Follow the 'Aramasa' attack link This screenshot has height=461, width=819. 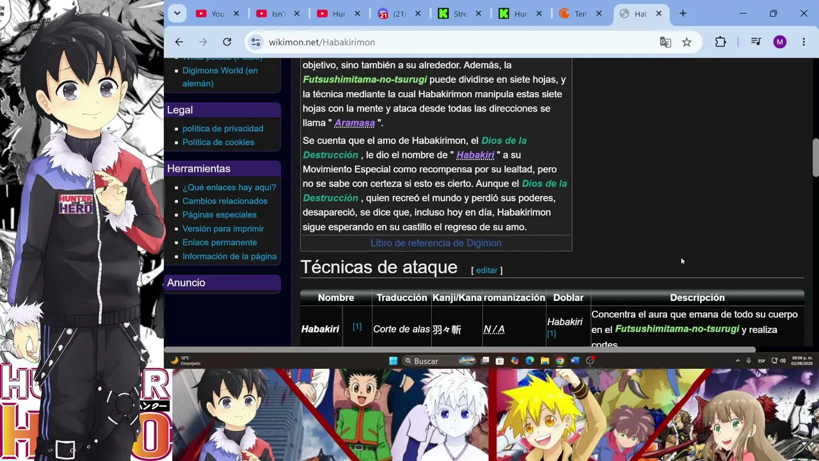(x=354, y=123)
